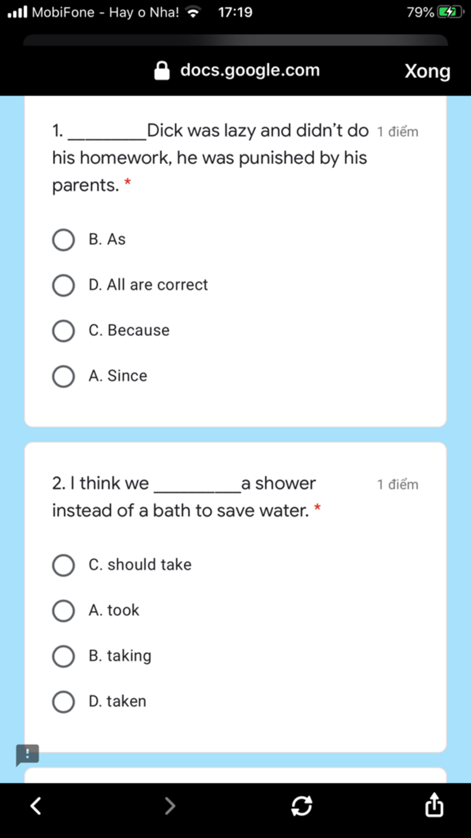The height and width of the screenshot is (838, 471).
Task: Reload the page with refresh icon
Action: pyautogui.click(x=302, y=806)
